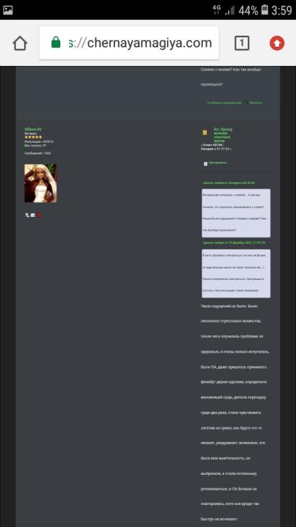Open first quote header link from Сегодня
This screenshot has width=296, height=527.
pyautogui.click(x=230, y=183)
